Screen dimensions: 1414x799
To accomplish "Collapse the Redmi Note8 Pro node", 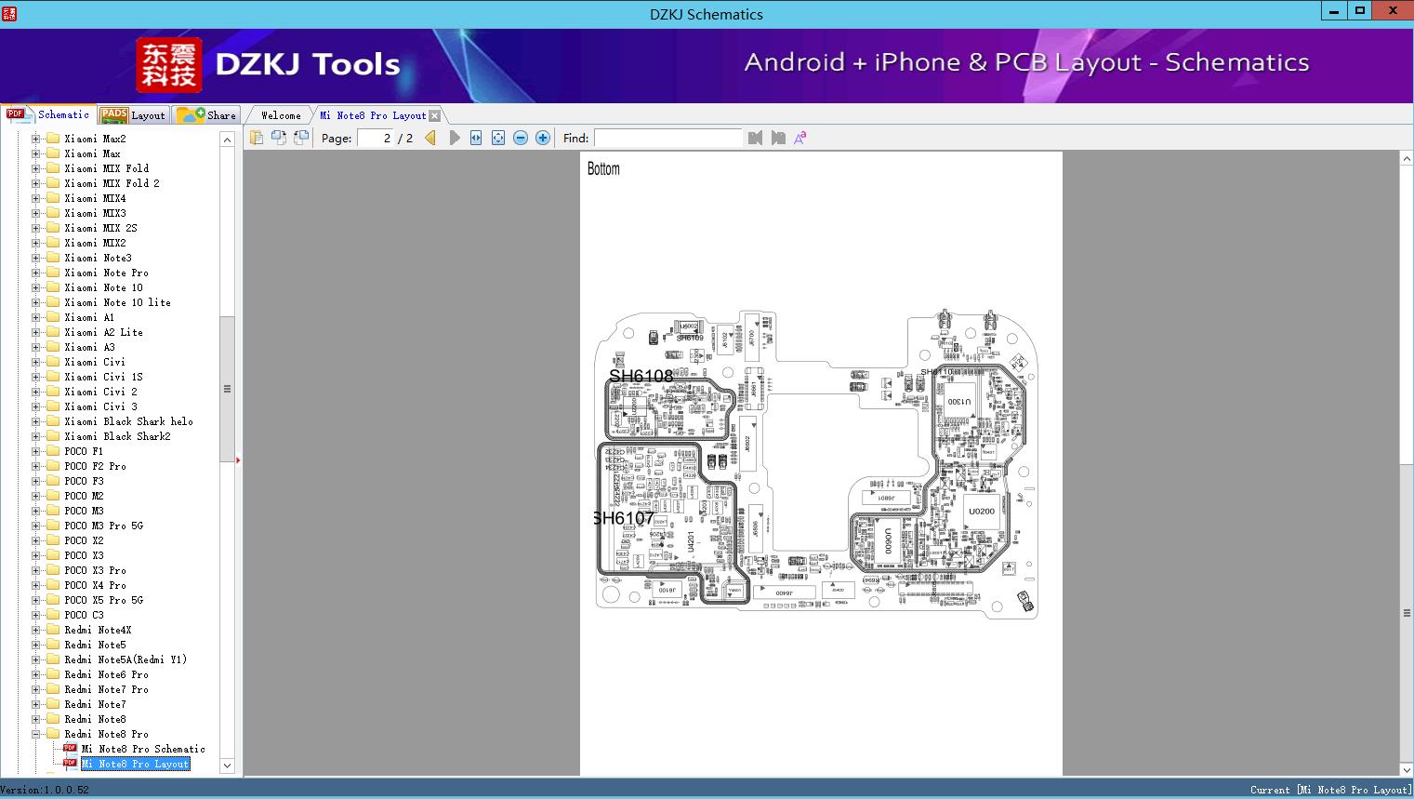I will (36, 734).
